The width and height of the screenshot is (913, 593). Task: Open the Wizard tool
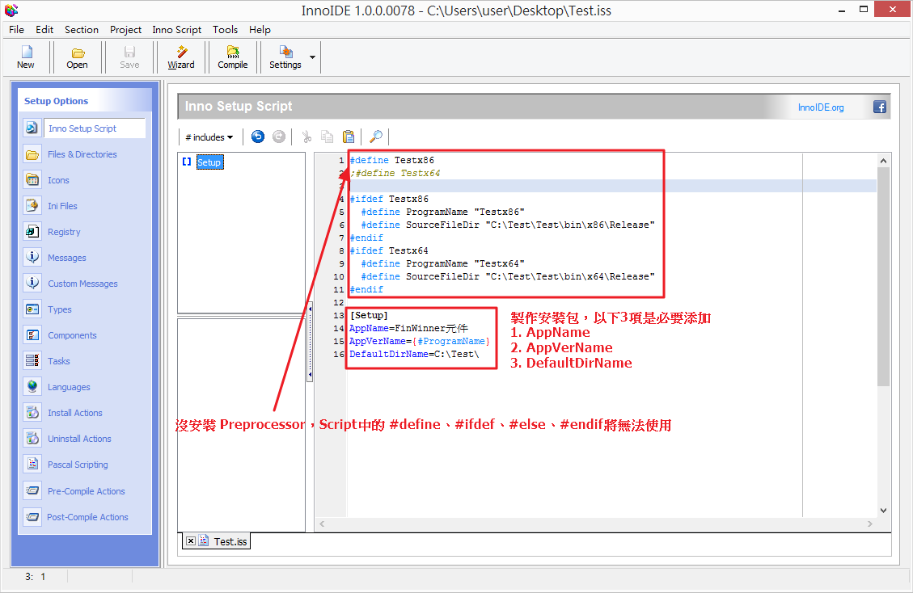(x=180, y=57)
